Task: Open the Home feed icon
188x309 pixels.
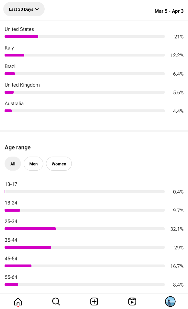Action: [x=18, y=302]
